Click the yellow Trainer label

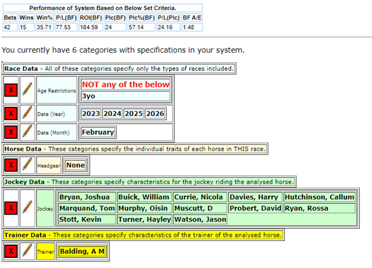coord(45,251)
